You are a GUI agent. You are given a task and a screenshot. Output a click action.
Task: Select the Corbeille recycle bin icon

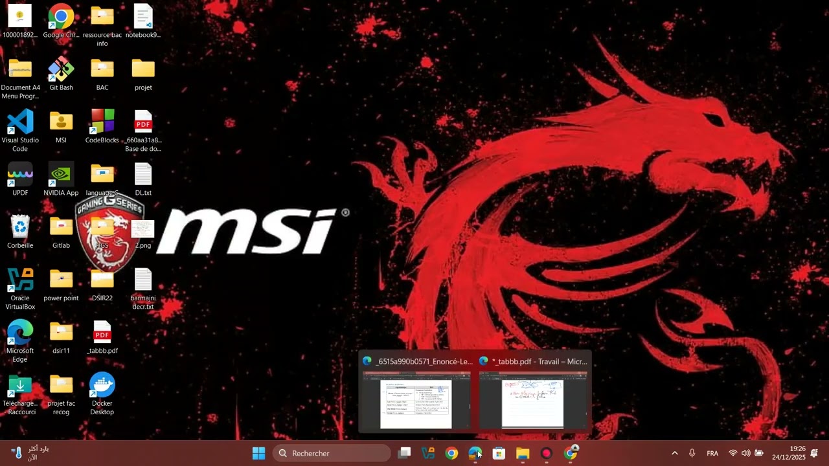pyautogui.click(x=20, y=231)
